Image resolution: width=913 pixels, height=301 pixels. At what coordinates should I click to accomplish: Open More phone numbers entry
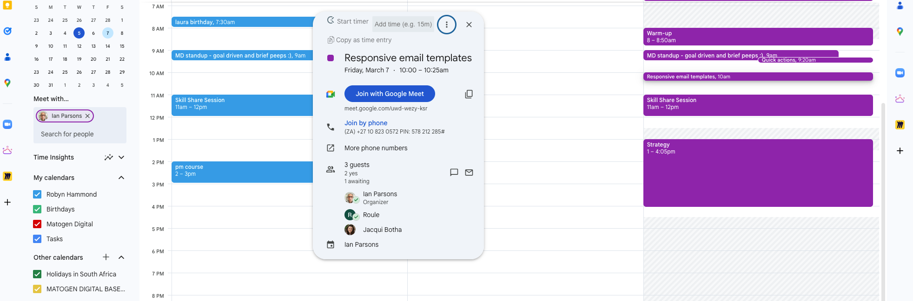coord(376,148)
